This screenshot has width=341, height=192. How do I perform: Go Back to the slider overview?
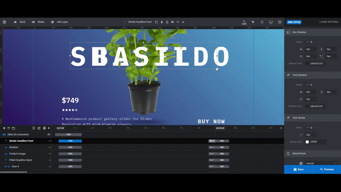coord(19,22)
